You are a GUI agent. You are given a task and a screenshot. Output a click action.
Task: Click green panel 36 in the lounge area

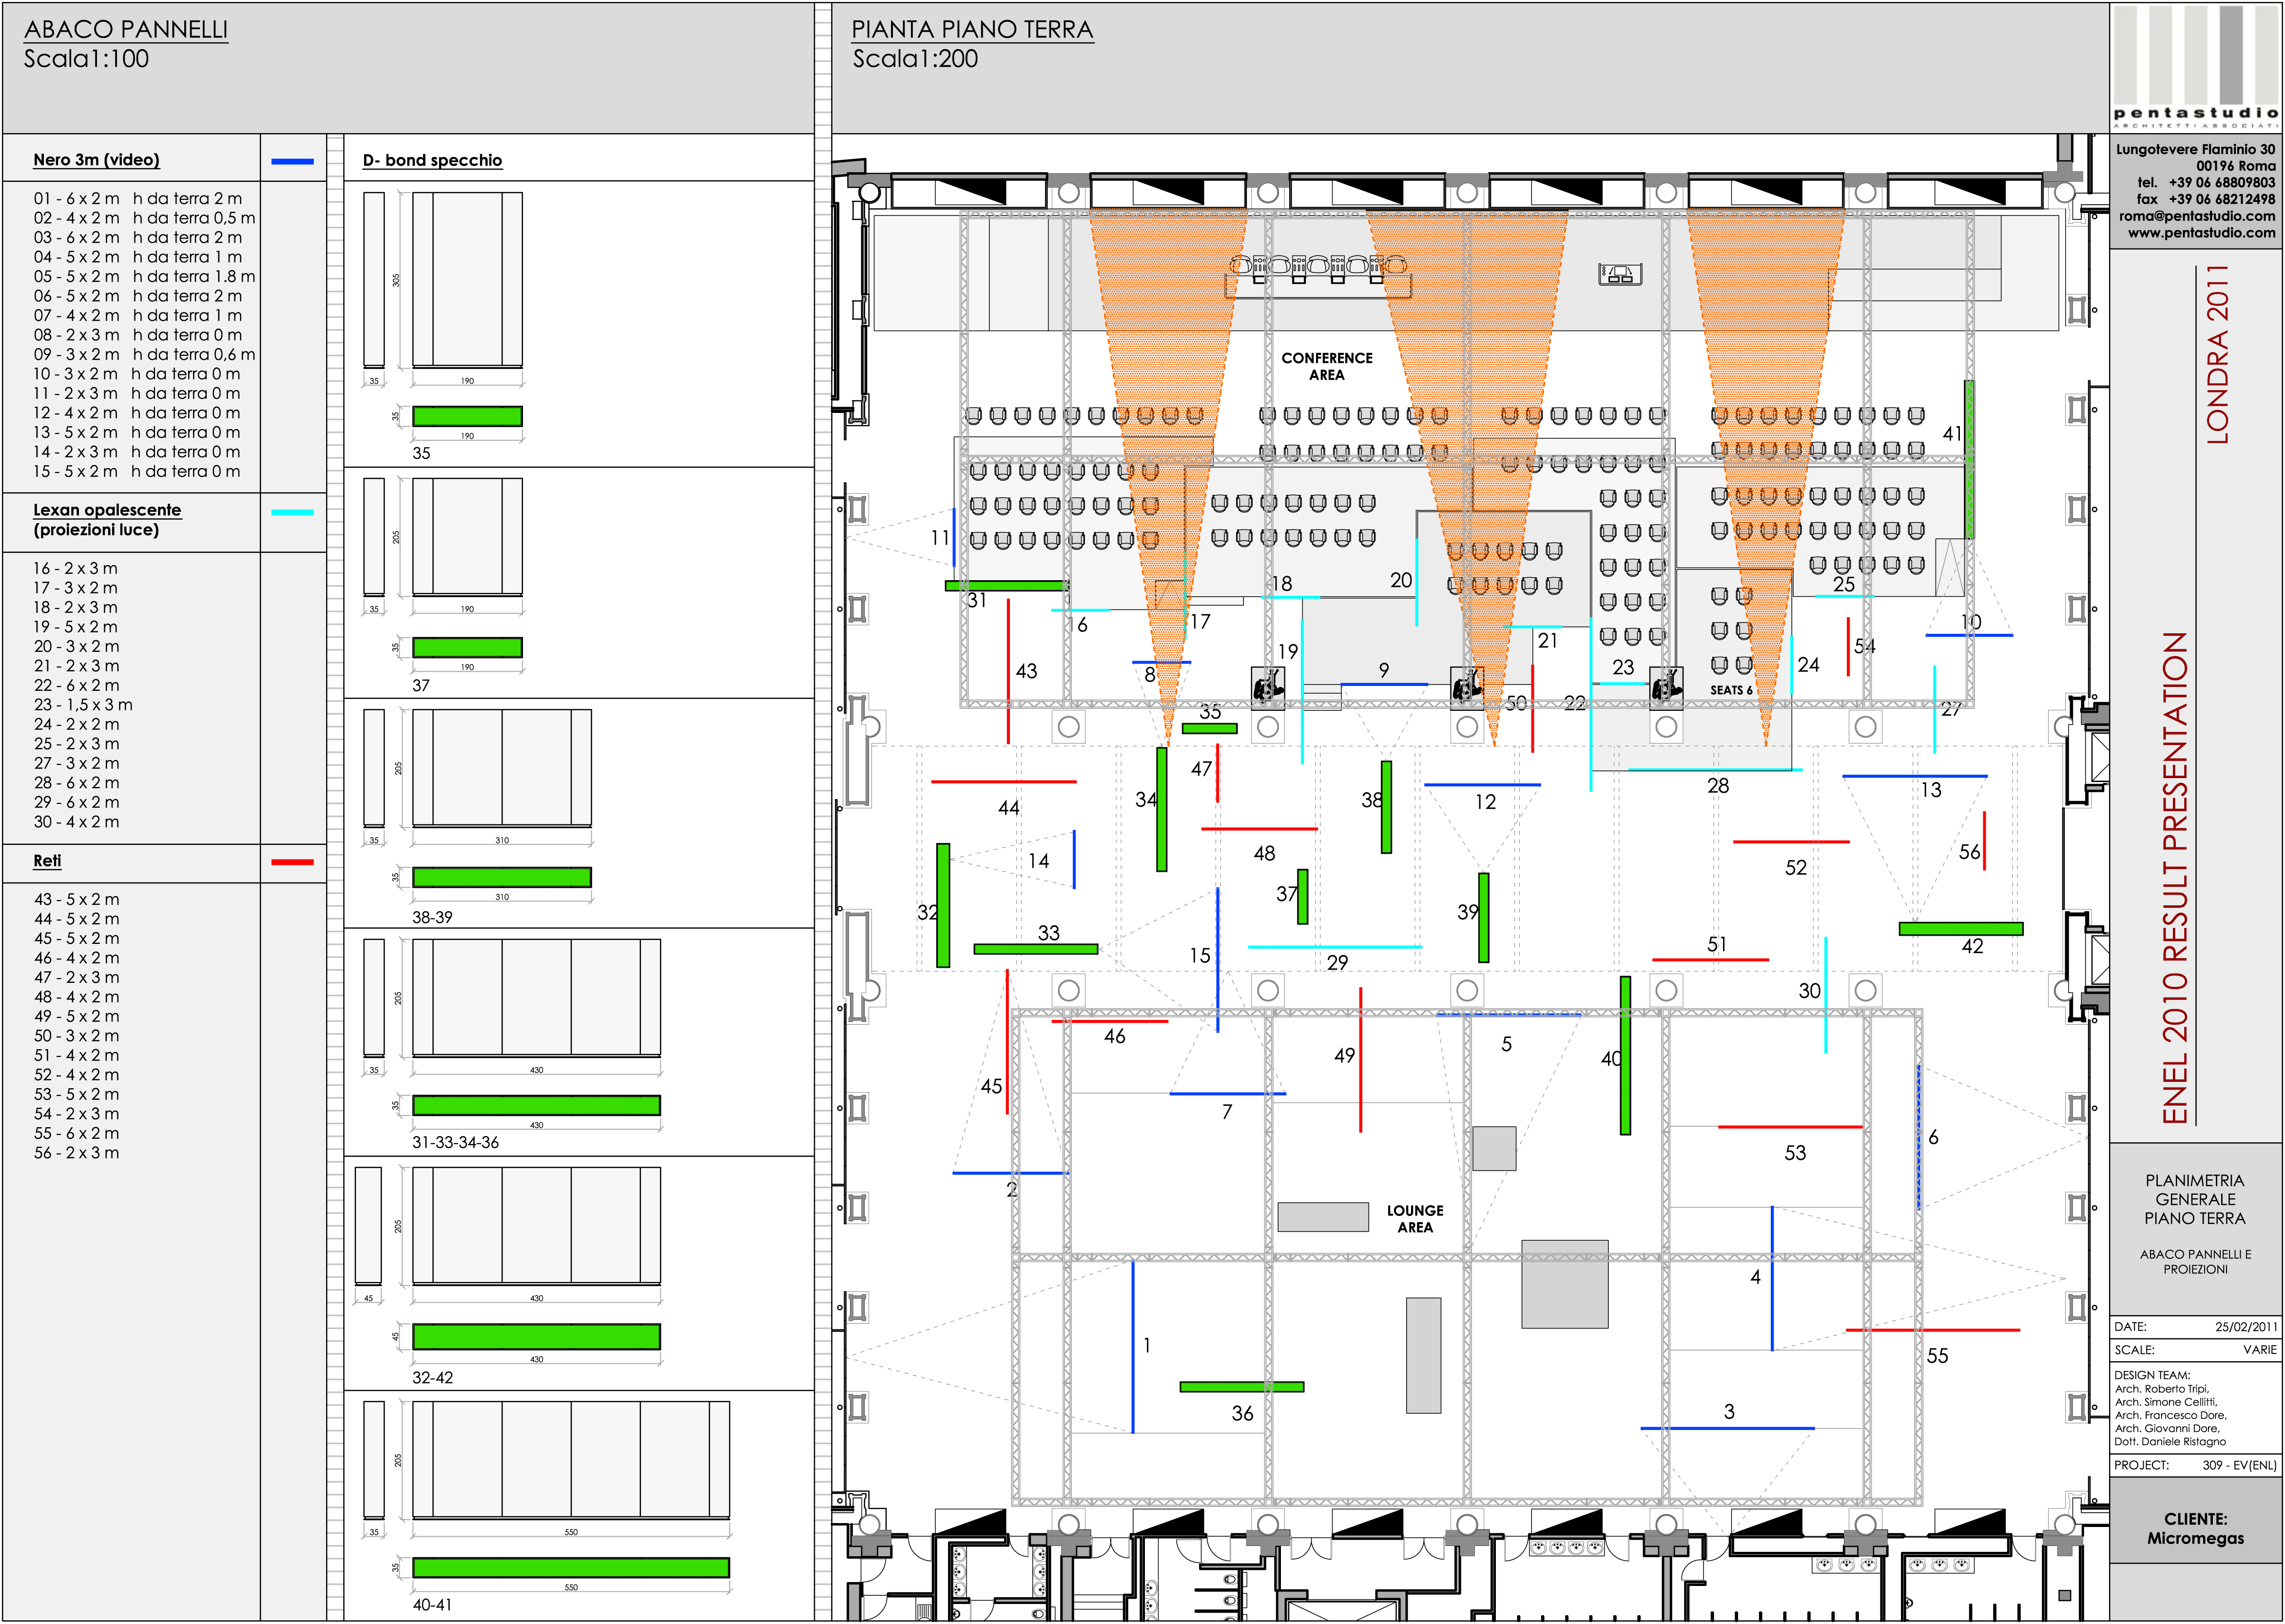pyautogui.click(x=1241, y=1387)
